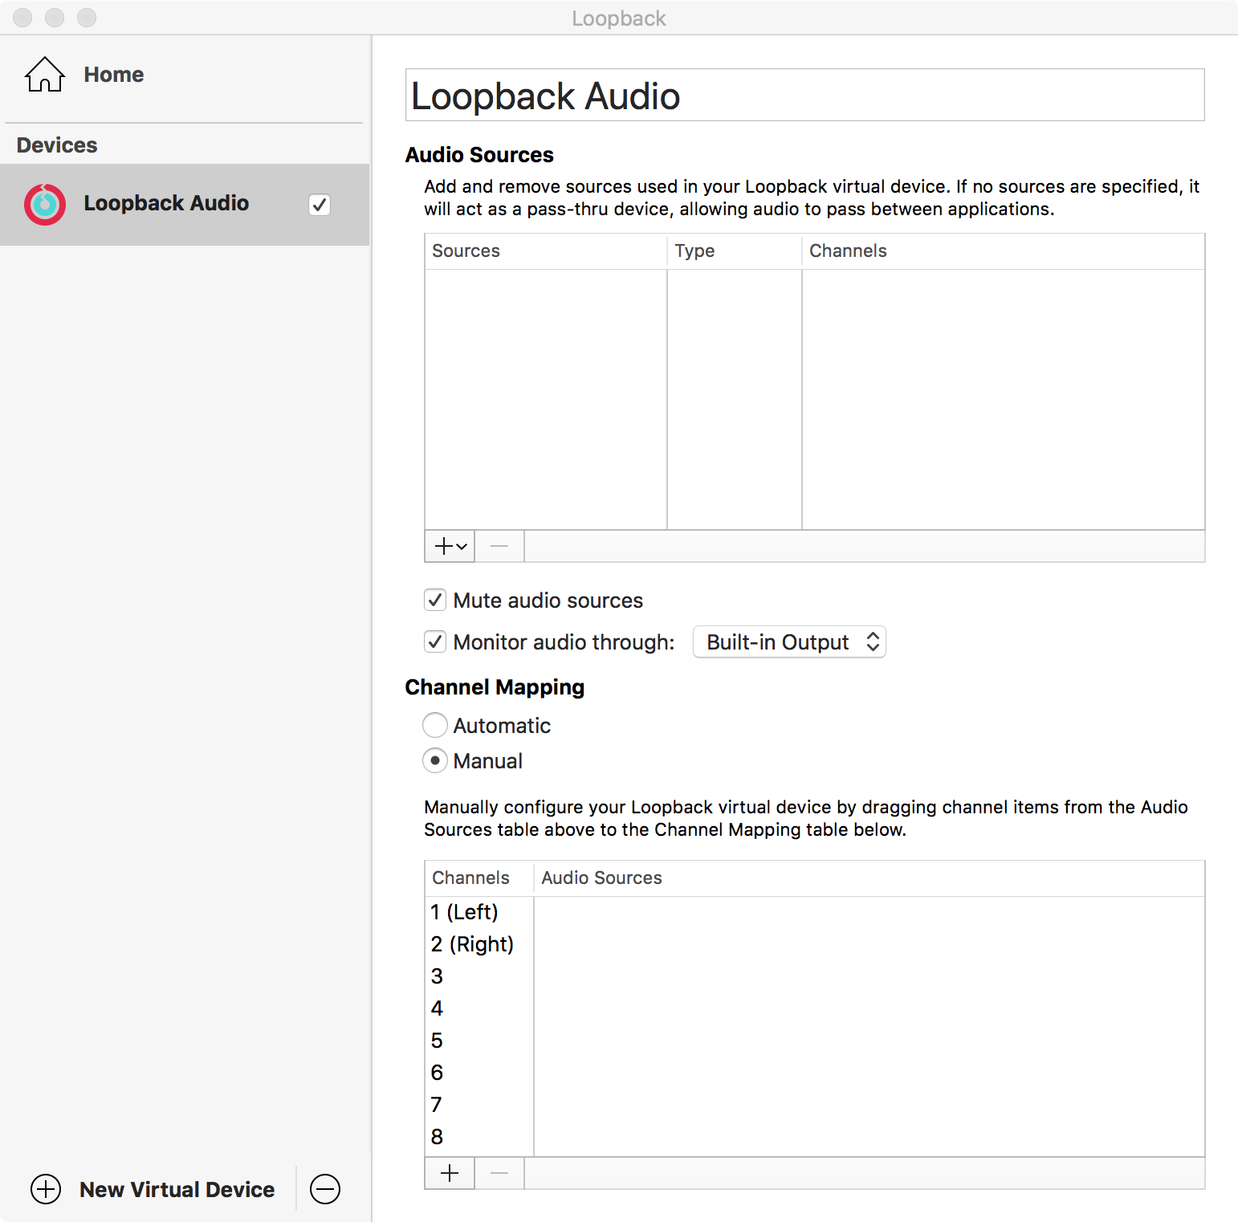Click the Sources column header
Image resolution: width=1238 pixels, height=1222 pixels.
[x=546, y=251]
